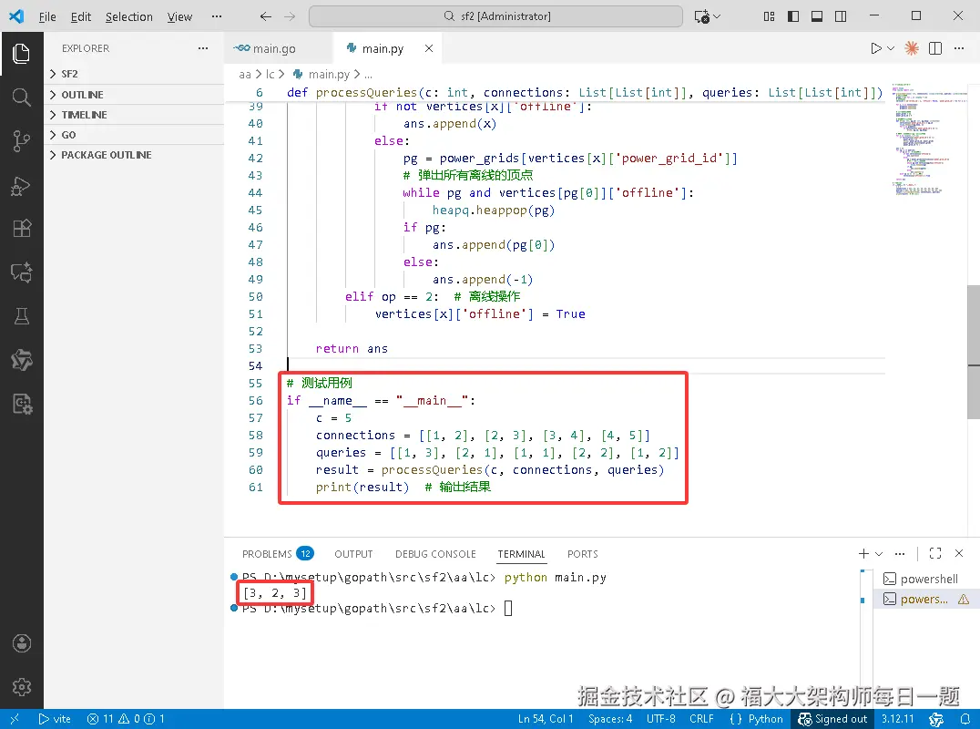Viewport: 980px width, 729px height.
Task: Open notifications bell in status bar
Action: click(965, 719)
